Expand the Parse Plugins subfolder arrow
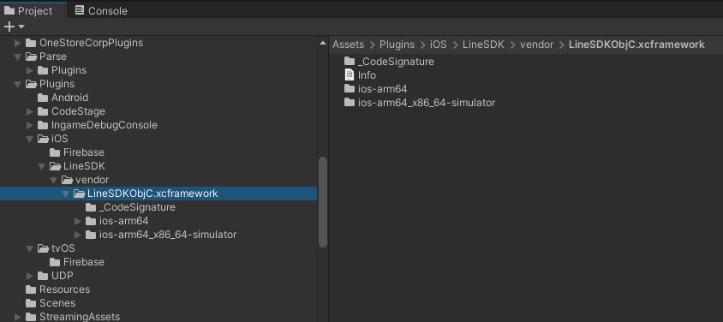Screen dimensions: 723x322 point(30,70)
